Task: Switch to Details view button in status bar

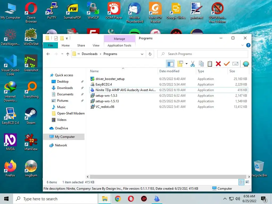Action: 241,182
